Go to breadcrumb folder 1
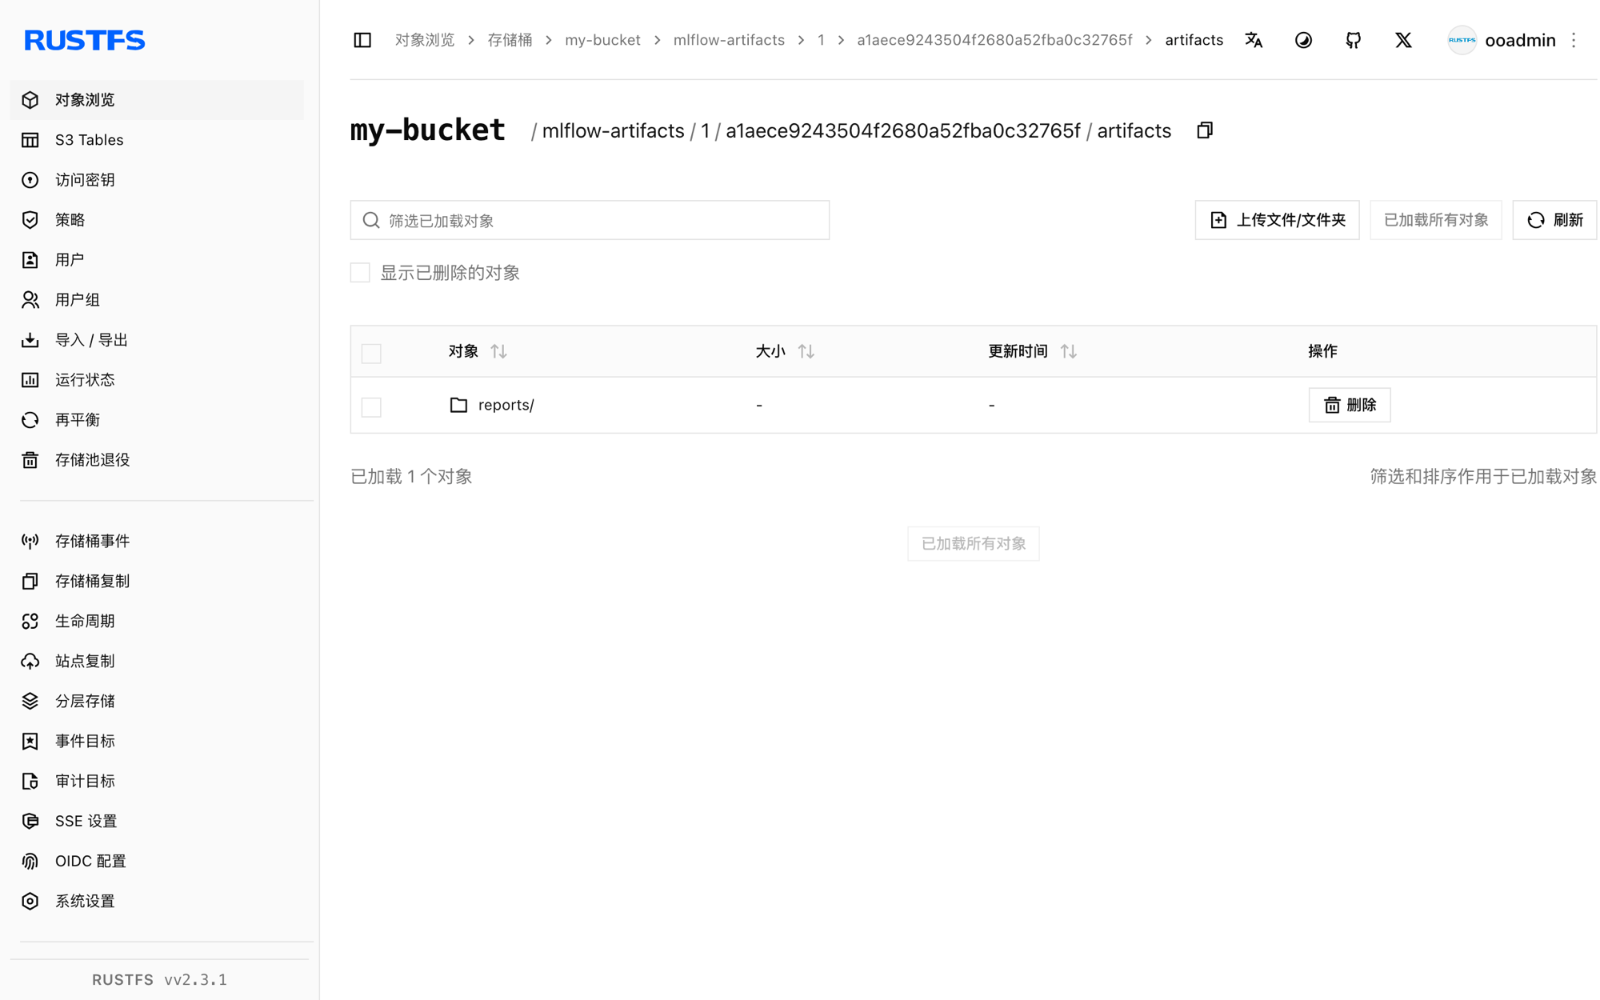Viewport: 1600px width, 1000px height. point(821,40)
